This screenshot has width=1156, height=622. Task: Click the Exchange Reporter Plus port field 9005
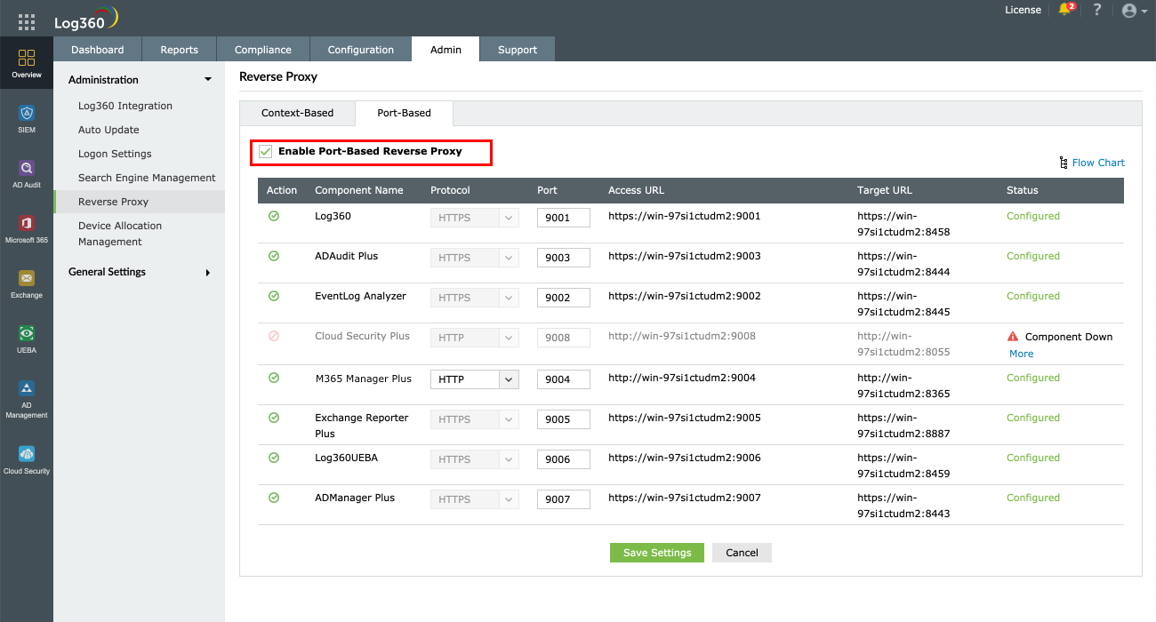564,419
